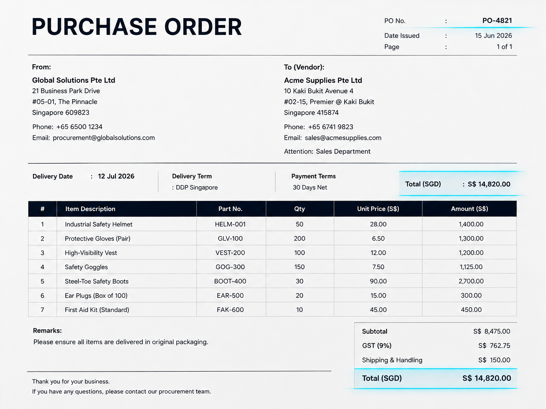Click part number GOG-300
This screenshot has height=409, width=546.
(230, 267)
